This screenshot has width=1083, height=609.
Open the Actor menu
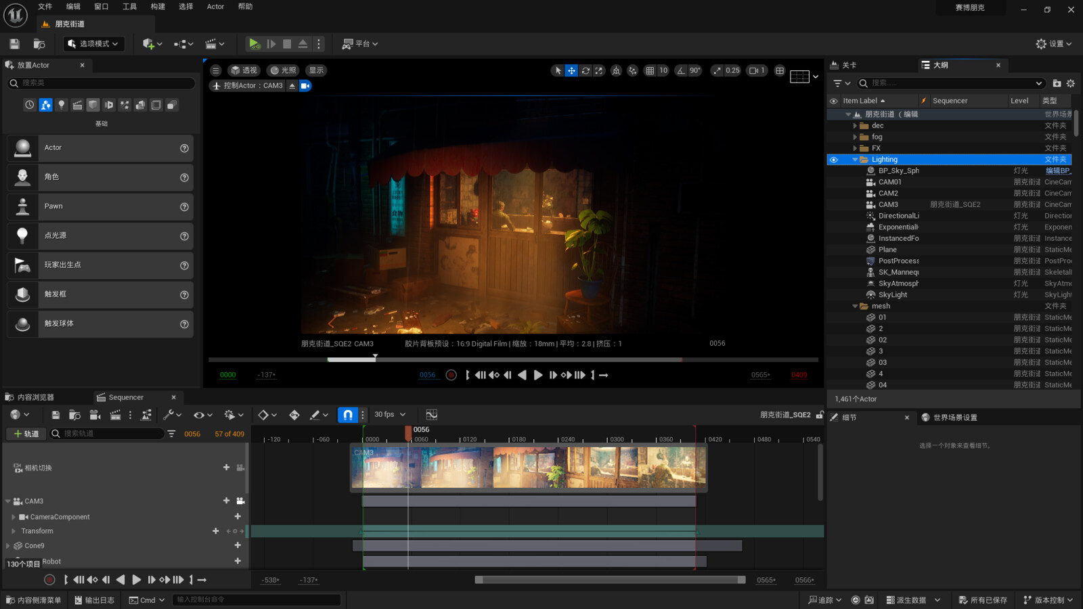click(x=215, y=7)
